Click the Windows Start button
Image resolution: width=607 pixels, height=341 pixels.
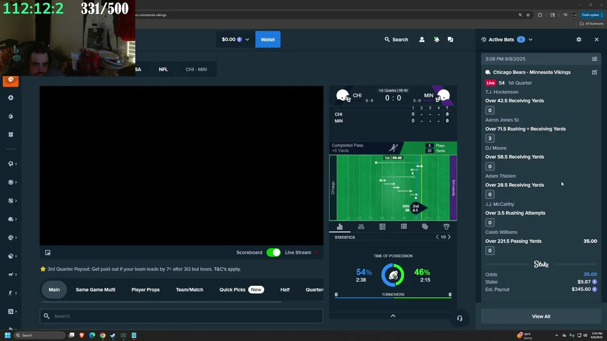point(7,335)
